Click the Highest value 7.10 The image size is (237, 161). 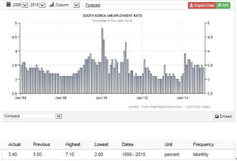coord(70,154)
